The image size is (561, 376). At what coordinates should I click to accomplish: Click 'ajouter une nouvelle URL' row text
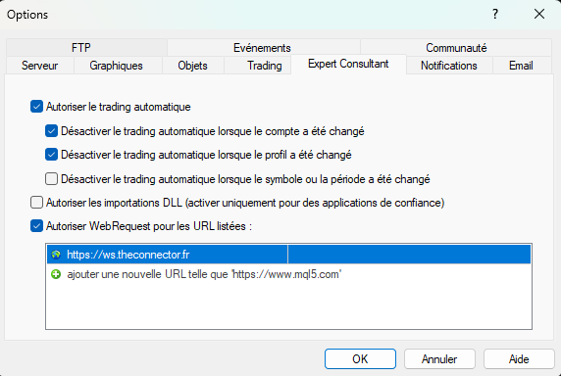[204, 274]
